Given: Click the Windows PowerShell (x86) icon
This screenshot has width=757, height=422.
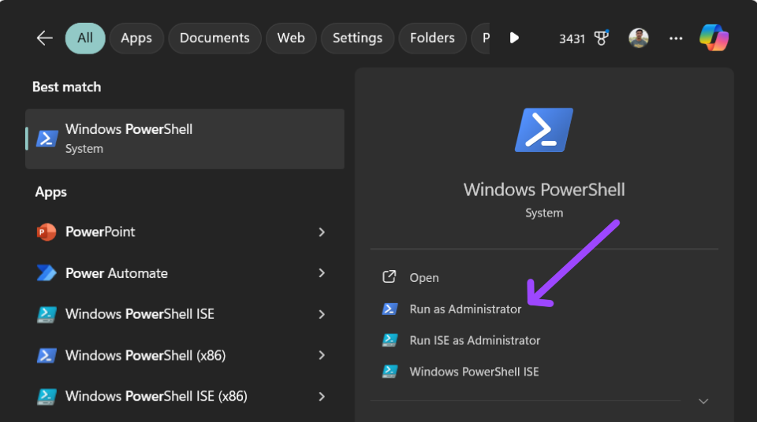Looking at the screenshot, I should [x=47, y=355].
